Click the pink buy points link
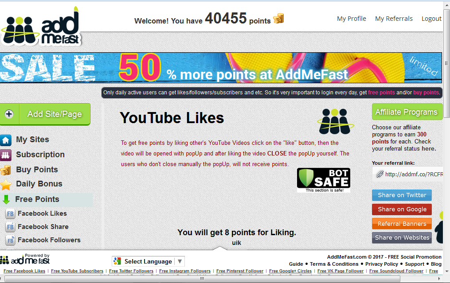This screenshot has width=450, height=283. pyautogui.click(x=426, y=92)
